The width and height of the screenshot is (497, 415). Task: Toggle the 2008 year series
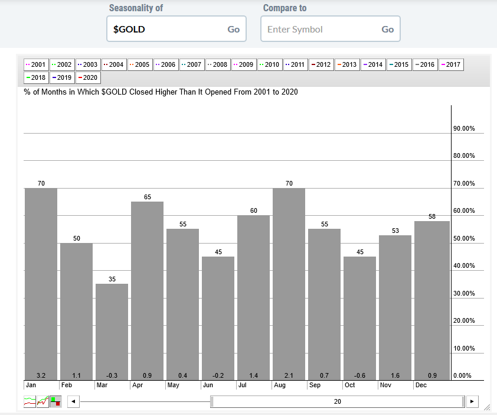click(218, 65)
